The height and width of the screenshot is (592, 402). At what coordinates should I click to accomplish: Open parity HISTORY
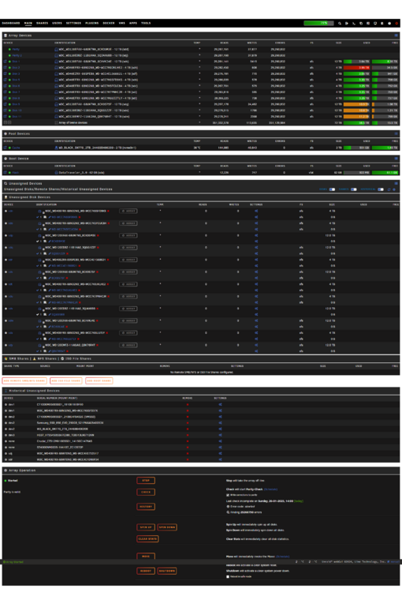click(x=146, y=507)
